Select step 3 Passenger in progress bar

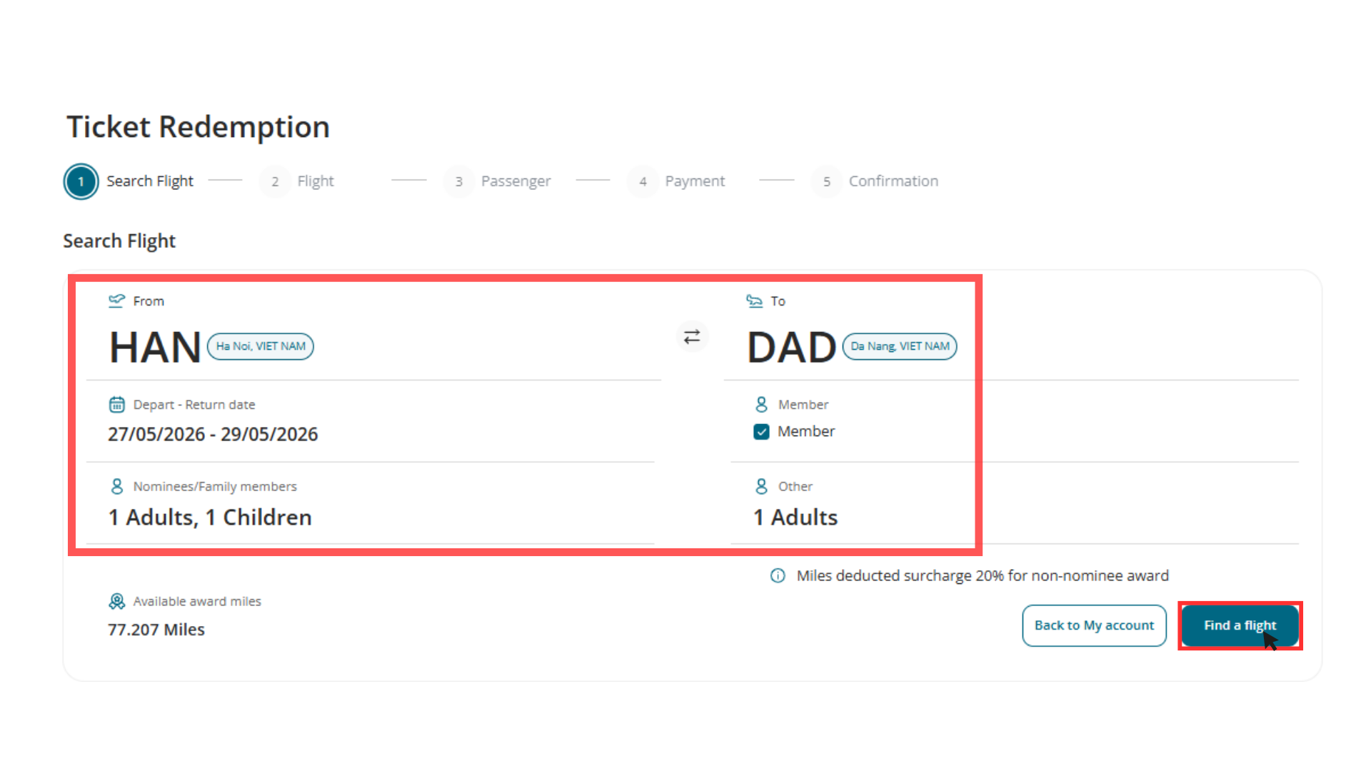(498, 181)
